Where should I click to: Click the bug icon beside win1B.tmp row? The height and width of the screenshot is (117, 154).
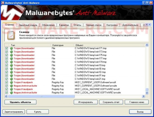11,69
